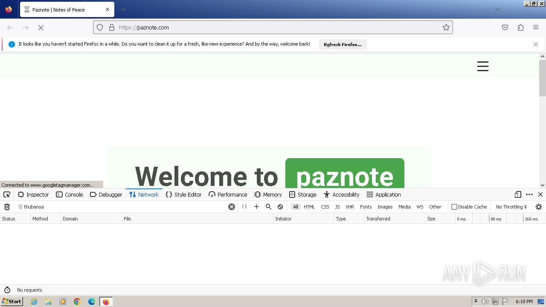This screenshot has width=546, height=307.
Task: Switch to the Inspector tab
Action: tap(33, 194)
